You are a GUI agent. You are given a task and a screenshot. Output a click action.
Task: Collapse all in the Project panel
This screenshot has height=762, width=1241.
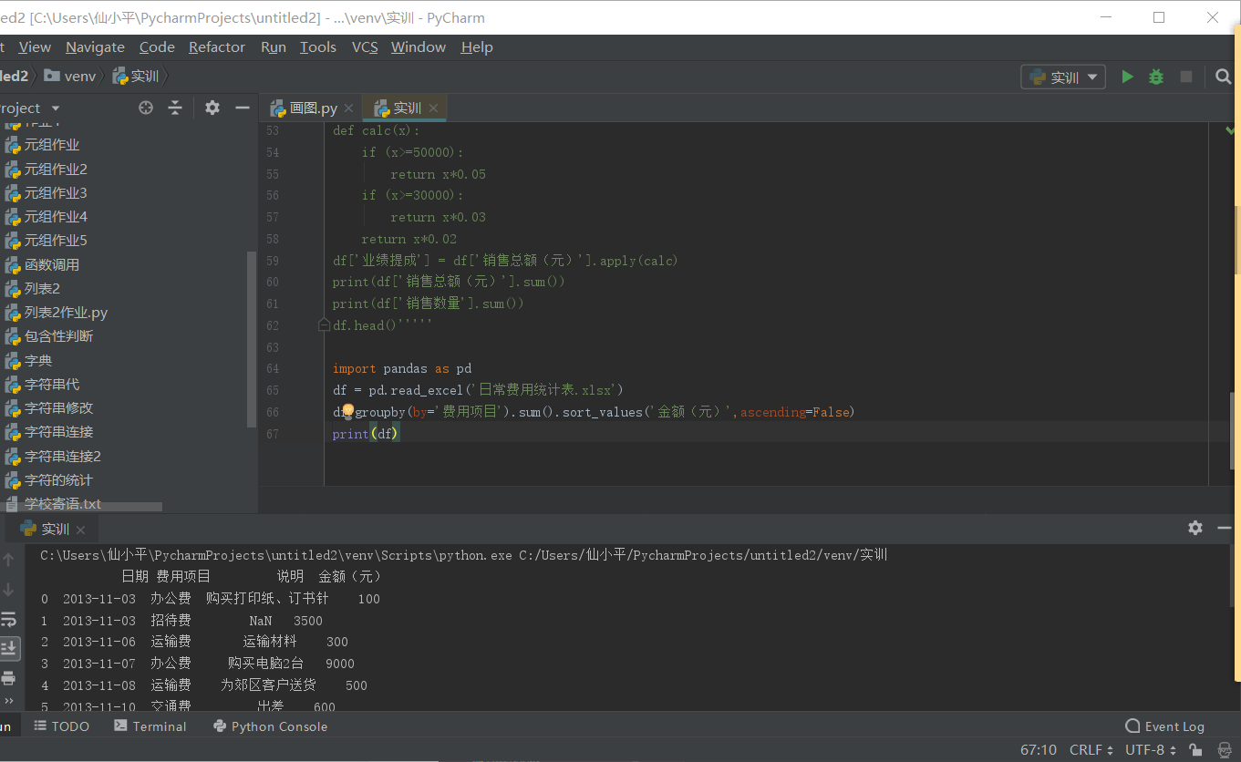(175, 108)
